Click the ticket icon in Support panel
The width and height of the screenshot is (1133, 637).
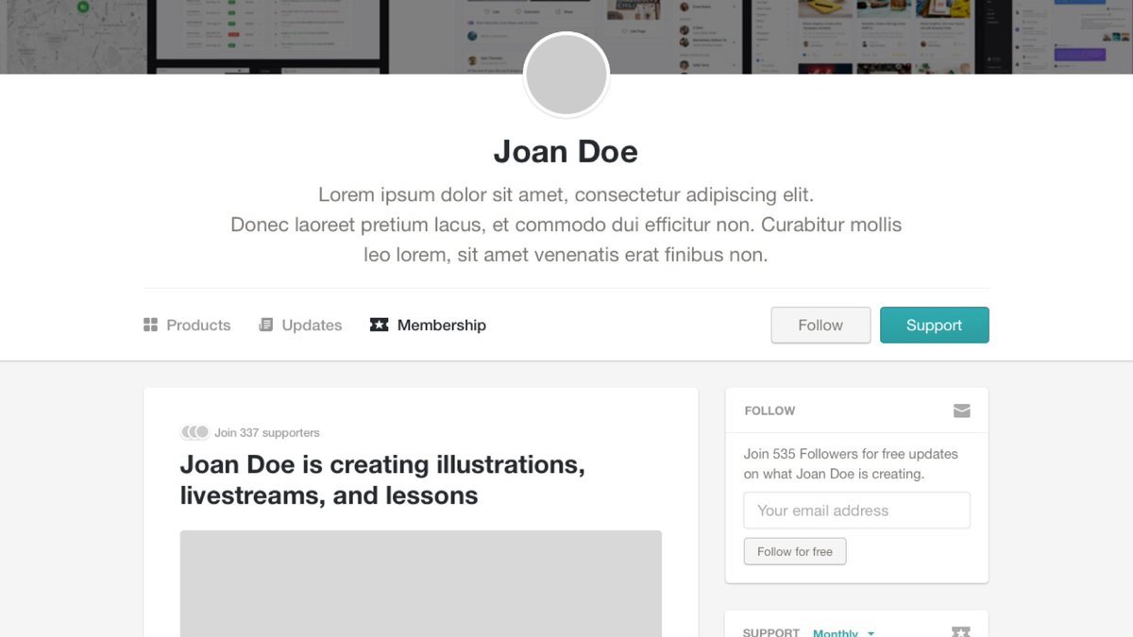click(x=960, y=631)
